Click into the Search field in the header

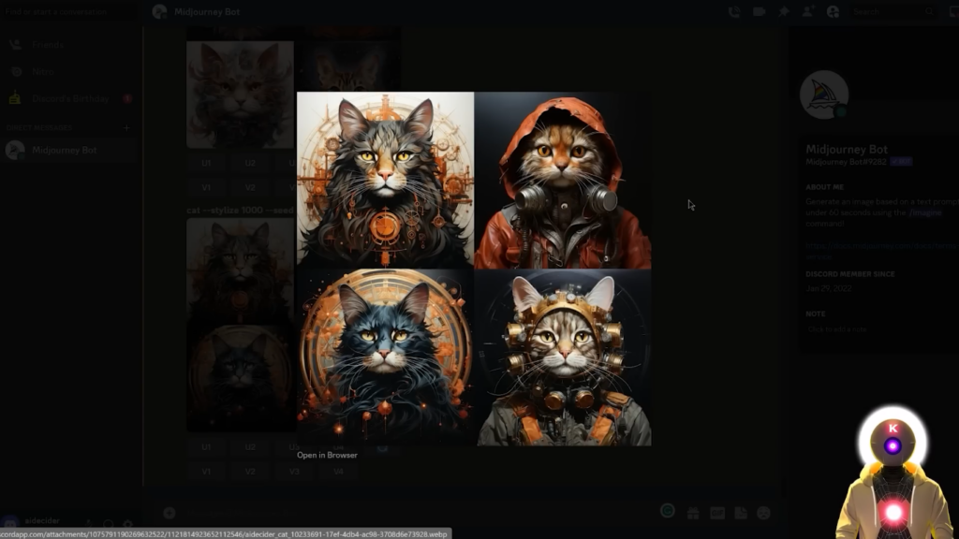point(893,11)
